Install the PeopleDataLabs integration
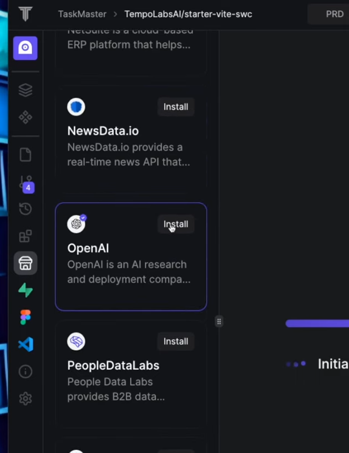The width and height of the screenshot is (349, 453). point(176,341)
